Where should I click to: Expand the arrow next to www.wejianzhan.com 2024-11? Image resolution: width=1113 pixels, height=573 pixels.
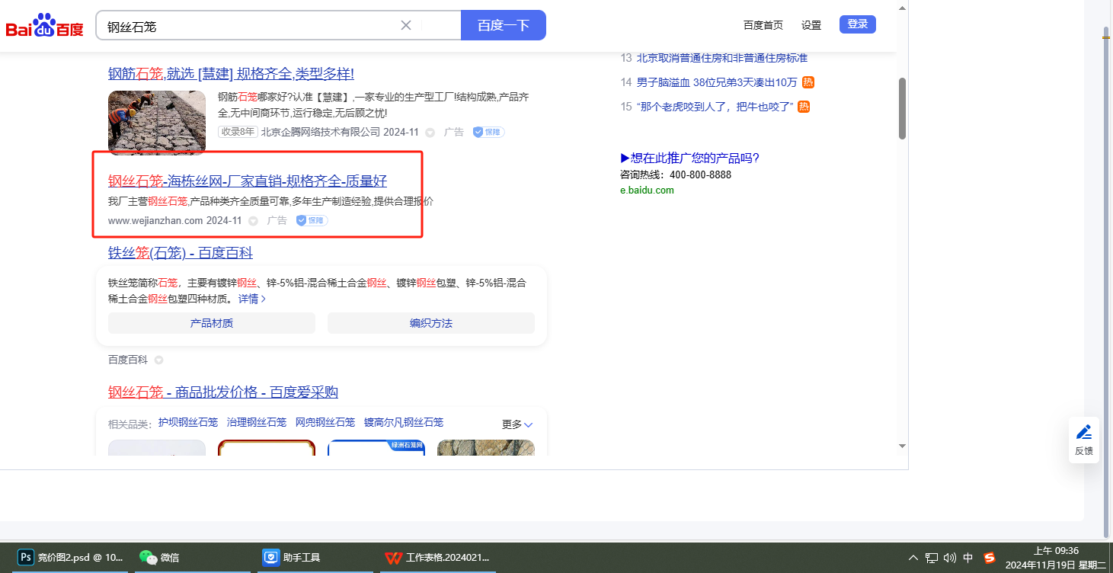click(x=253, y=221)
